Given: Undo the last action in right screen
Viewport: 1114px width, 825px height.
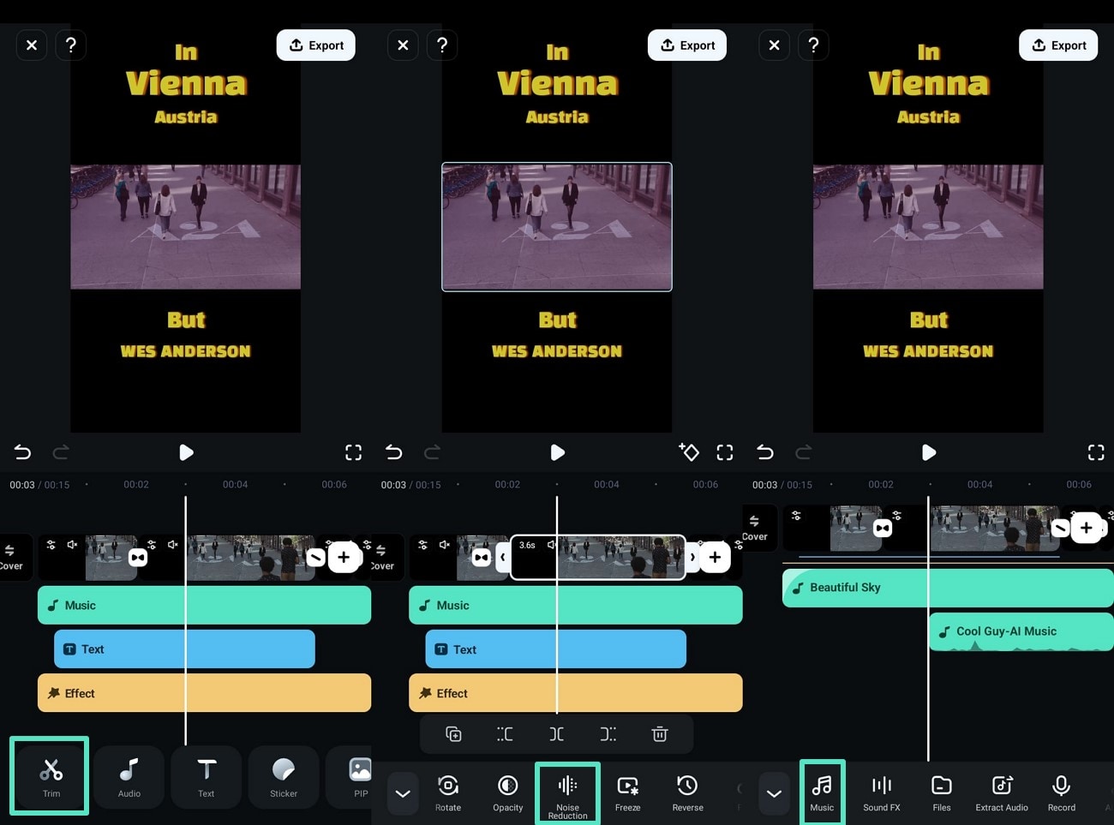Looking at the screenshot, I should pos(765,452).
